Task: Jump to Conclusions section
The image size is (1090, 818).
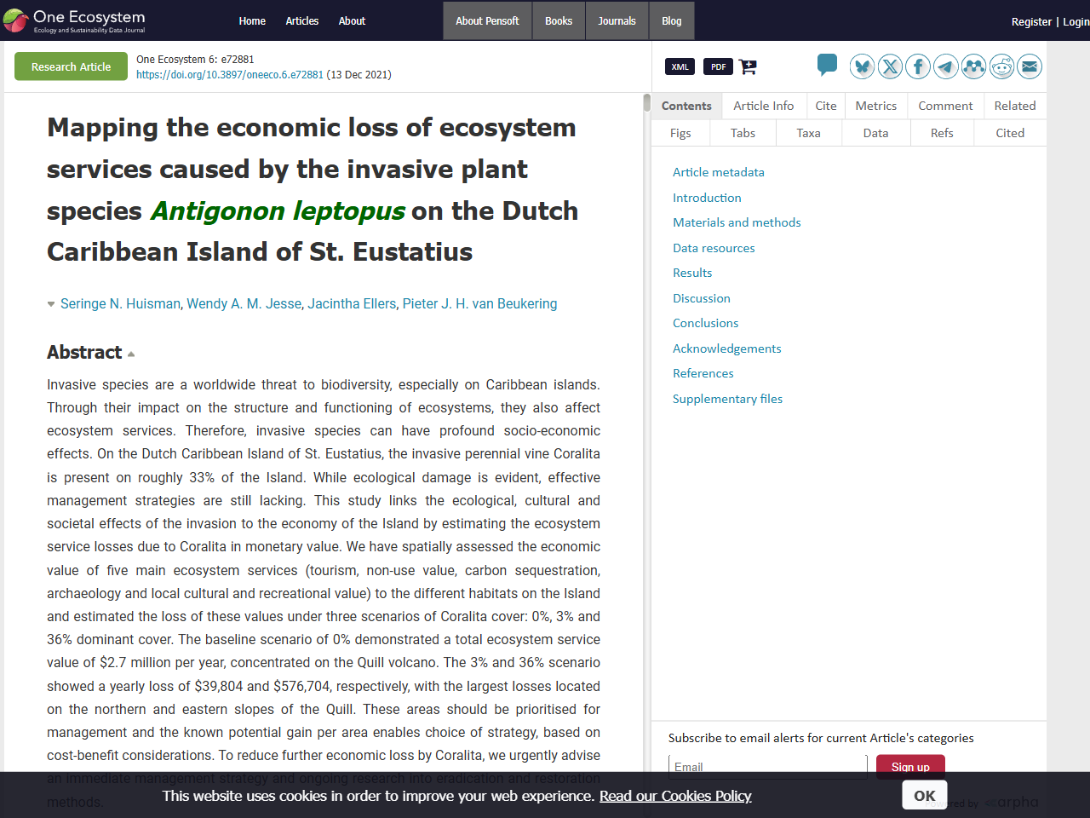Action: pyautogui.click(x=706, y=323)
